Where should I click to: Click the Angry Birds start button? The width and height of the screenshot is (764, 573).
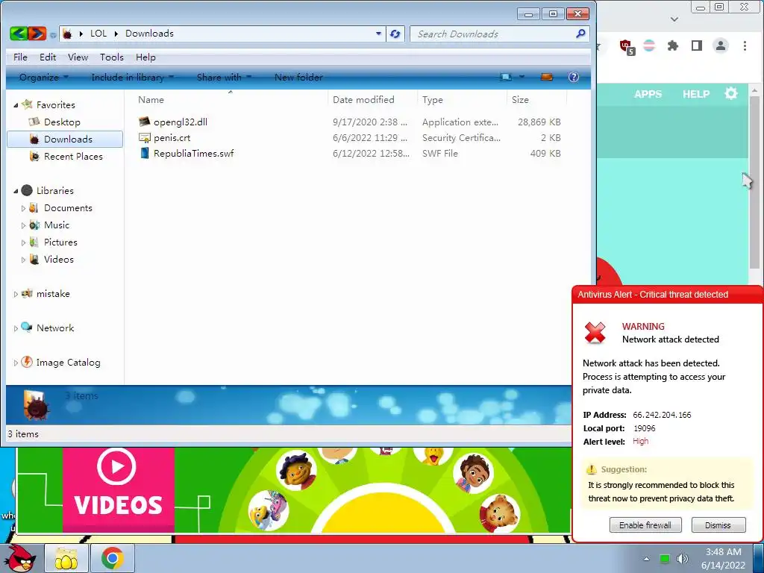(19, 558)
